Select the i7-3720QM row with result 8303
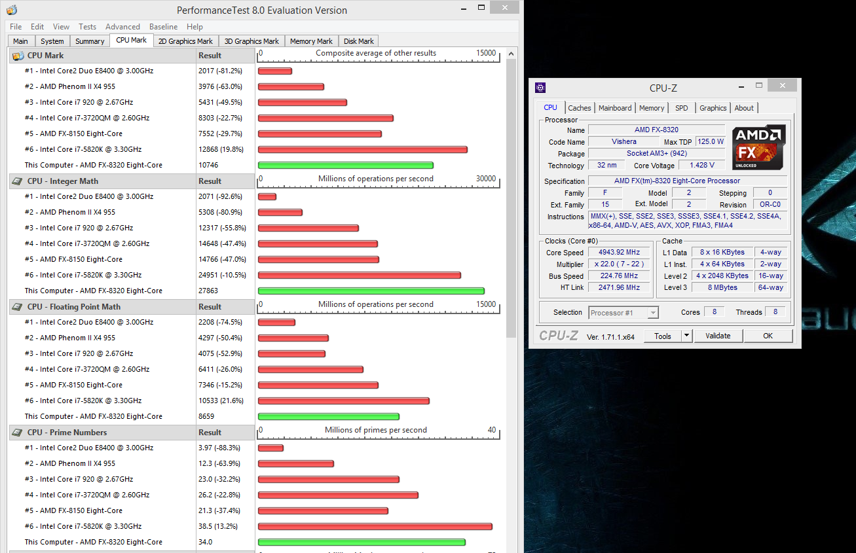This screenshot has width=856, height=553. point(131,118)
